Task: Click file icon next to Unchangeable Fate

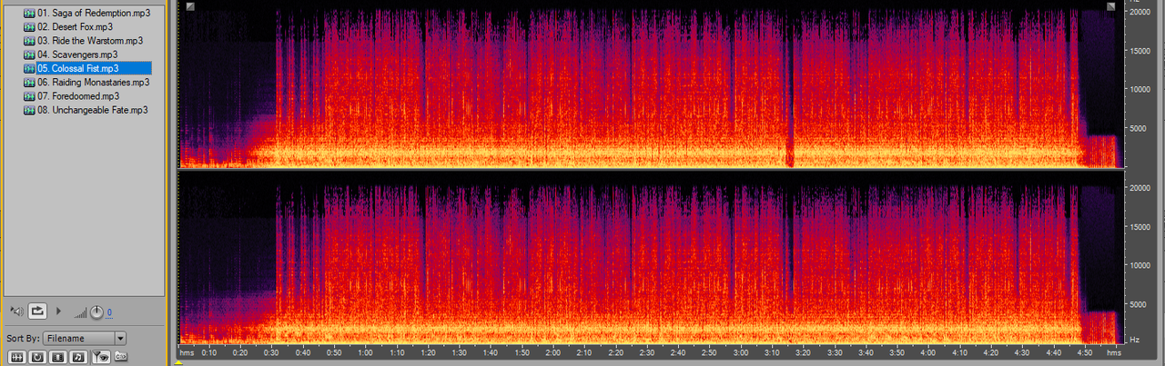Action: click(x=29, y=110)
